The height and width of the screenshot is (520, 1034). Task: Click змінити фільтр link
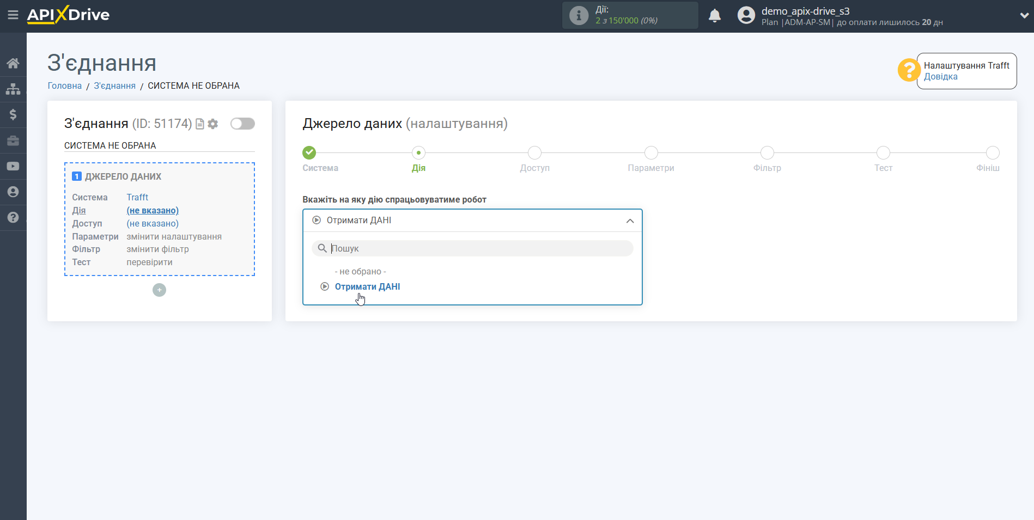click(x=158, y=249)
